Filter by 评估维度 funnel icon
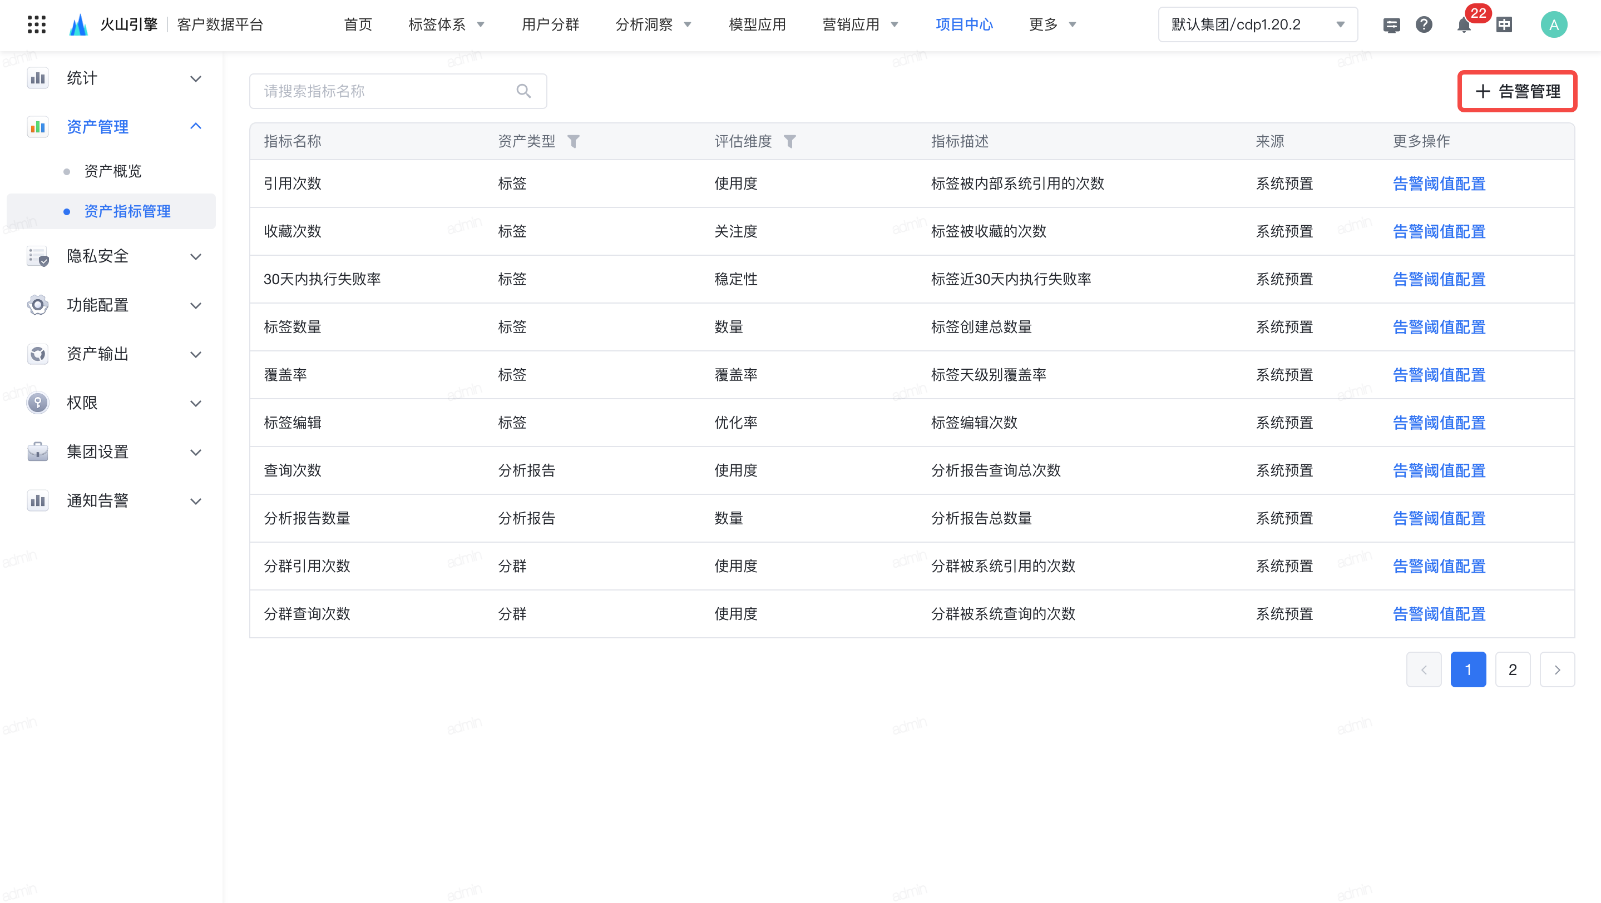1601x903 pixels. click(790, 142)
